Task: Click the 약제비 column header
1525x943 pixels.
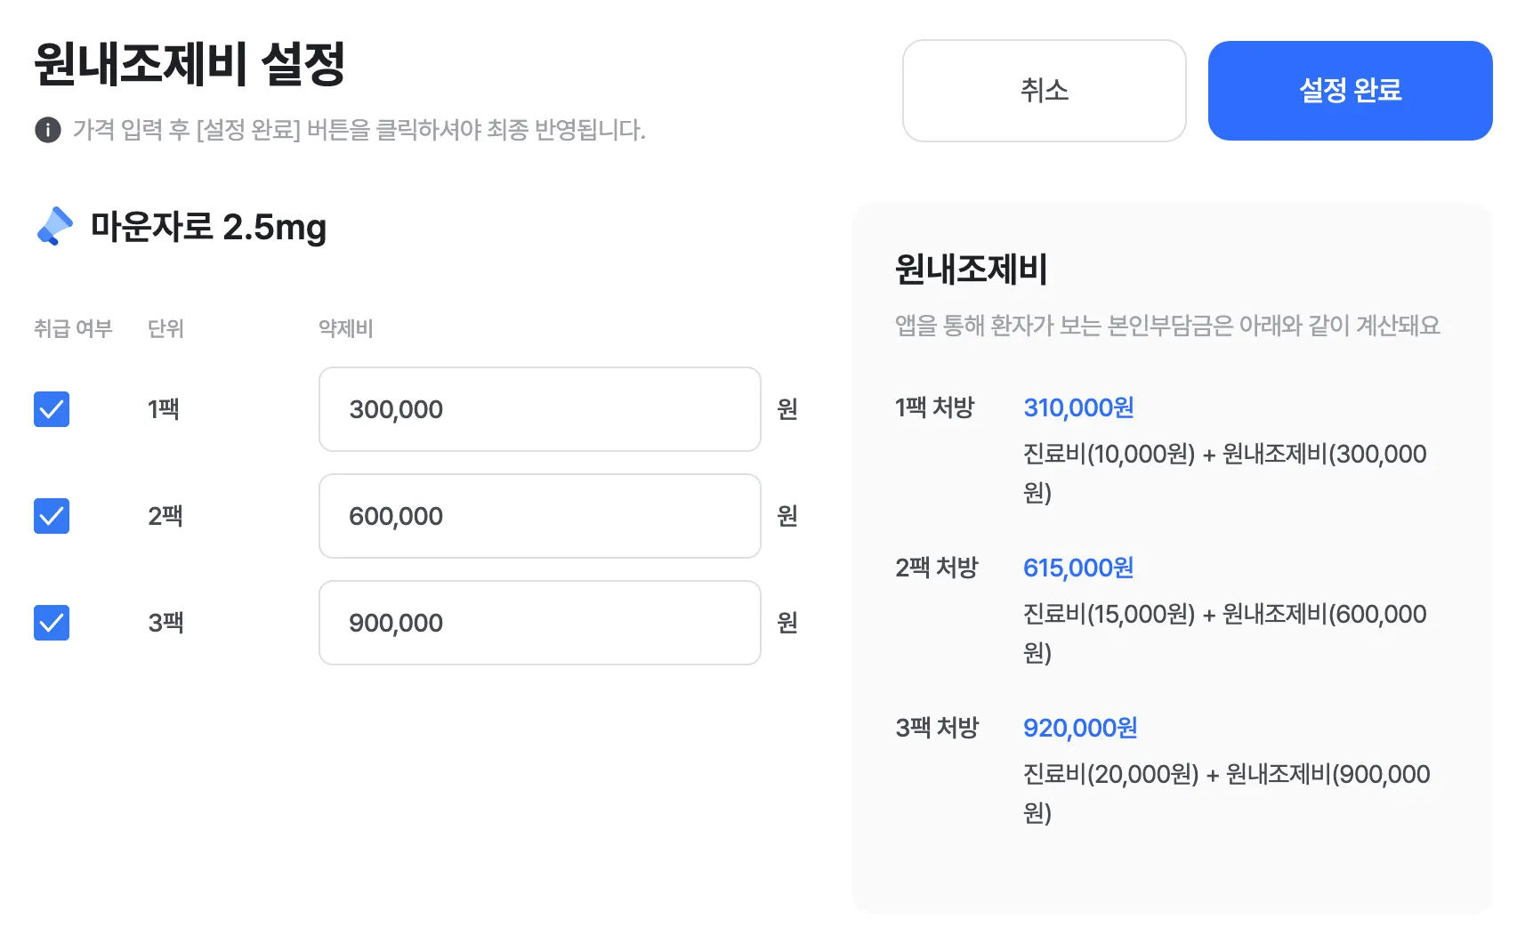Action: pyautogui.click(x=346, y=328)
